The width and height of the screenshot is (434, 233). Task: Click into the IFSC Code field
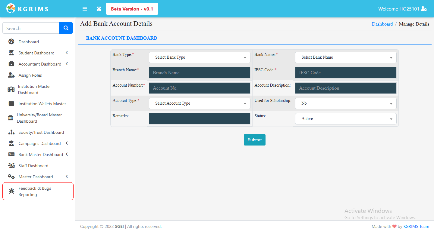tap(346, 73)
